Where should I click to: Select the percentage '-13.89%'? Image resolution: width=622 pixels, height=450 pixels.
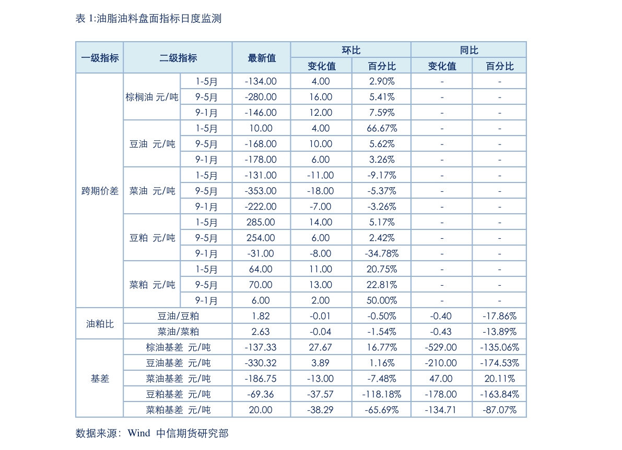499,332
